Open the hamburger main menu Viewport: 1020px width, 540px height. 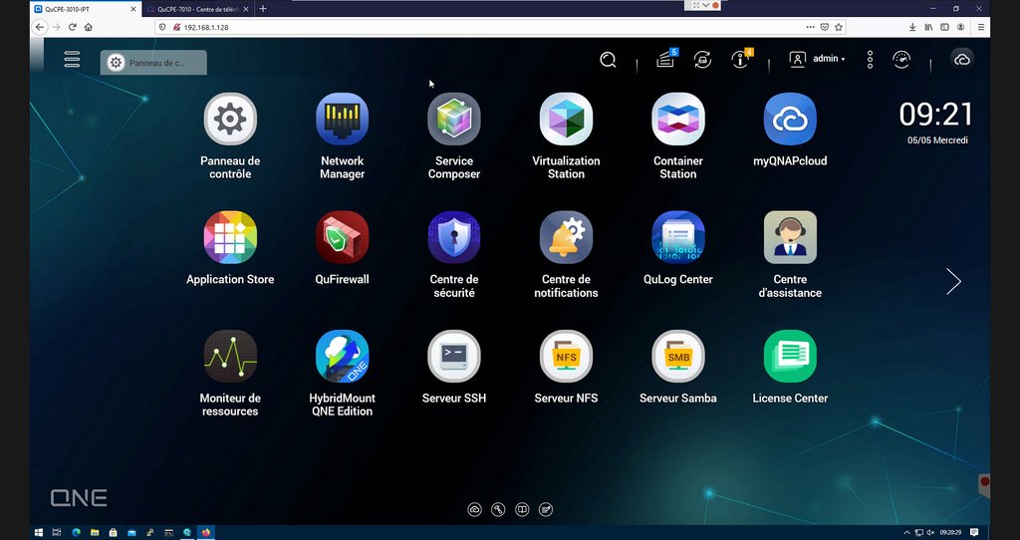pyautogui.click(x=72, y=59)
